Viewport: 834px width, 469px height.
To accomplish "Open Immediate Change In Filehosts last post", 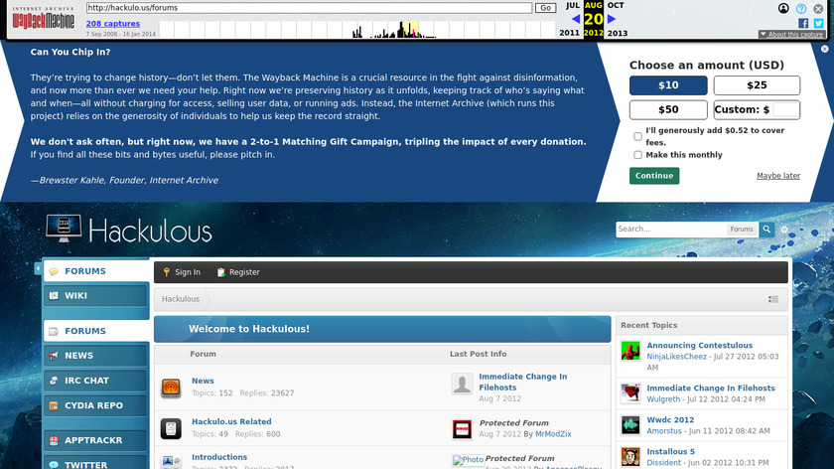I will click(x=523, y=383).
